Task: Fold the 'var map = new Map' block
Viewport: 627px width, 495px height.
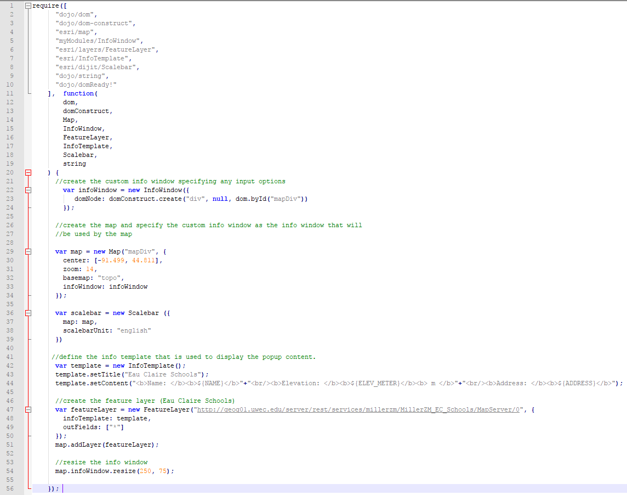Action: [29, 251]
